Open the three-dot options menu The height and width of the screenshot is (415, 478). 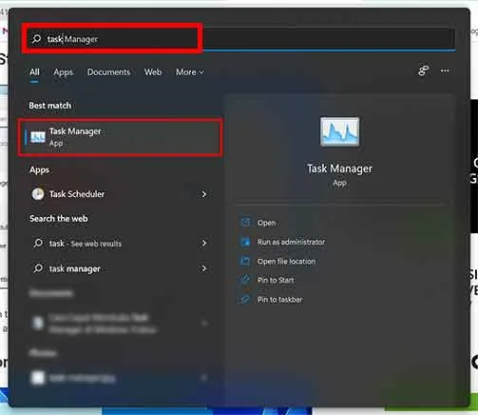click(x=445, y=70)
